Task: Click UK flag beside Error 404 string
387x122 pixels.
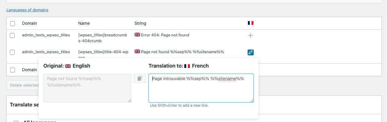Action: click(x=137, y=35)
